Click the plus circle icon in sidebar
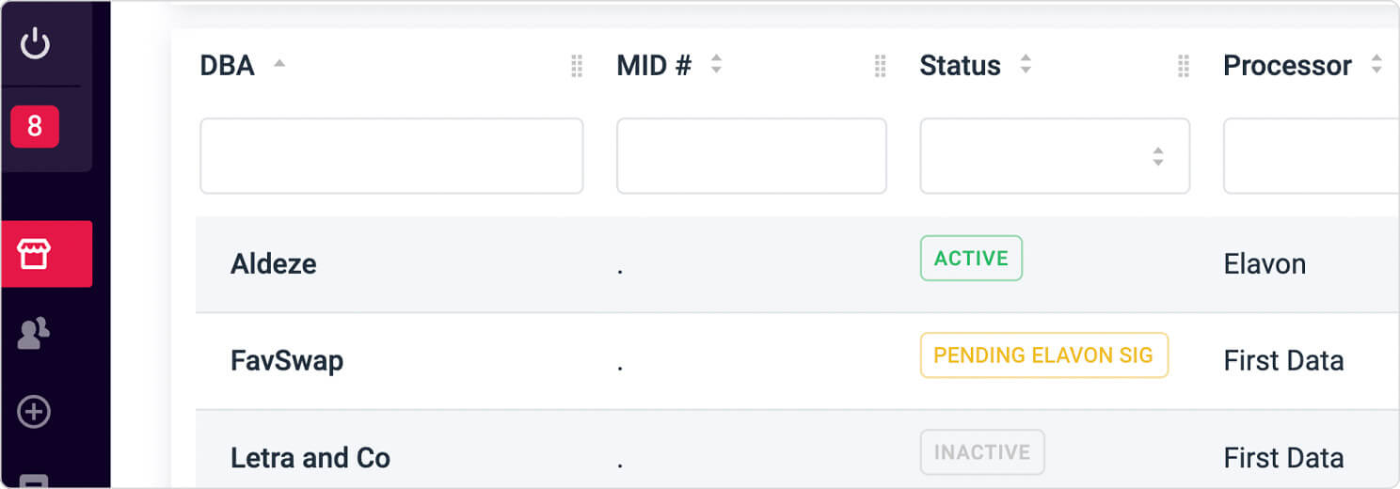Viewport: 1400px width, 489px height. point(35,412)
